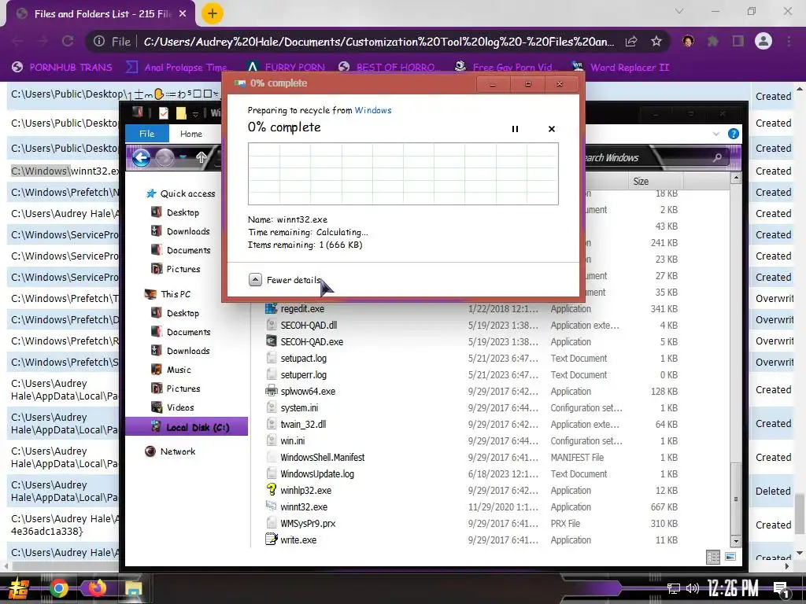The image size is (806, 604).
Task: Select win.ini file
Action: (x=293, y=440)
